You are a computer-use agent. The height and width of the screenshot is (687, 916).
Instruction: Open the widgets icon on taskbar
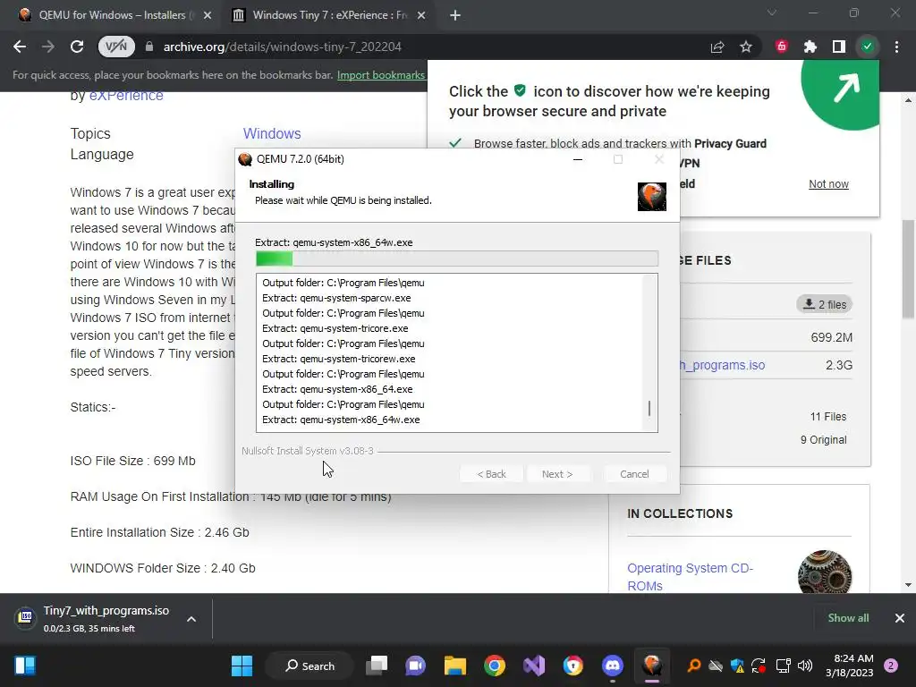click(24, 666)
